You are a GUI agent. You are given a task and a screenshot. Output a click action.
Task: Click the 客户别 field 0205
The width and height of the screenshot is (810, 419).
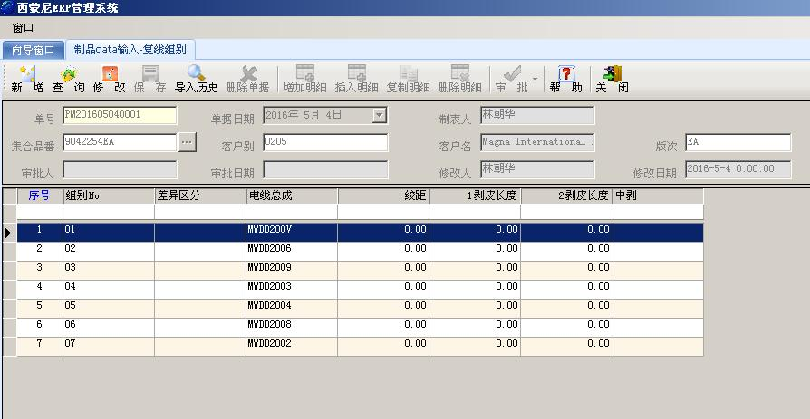click(x=325, y=142)
